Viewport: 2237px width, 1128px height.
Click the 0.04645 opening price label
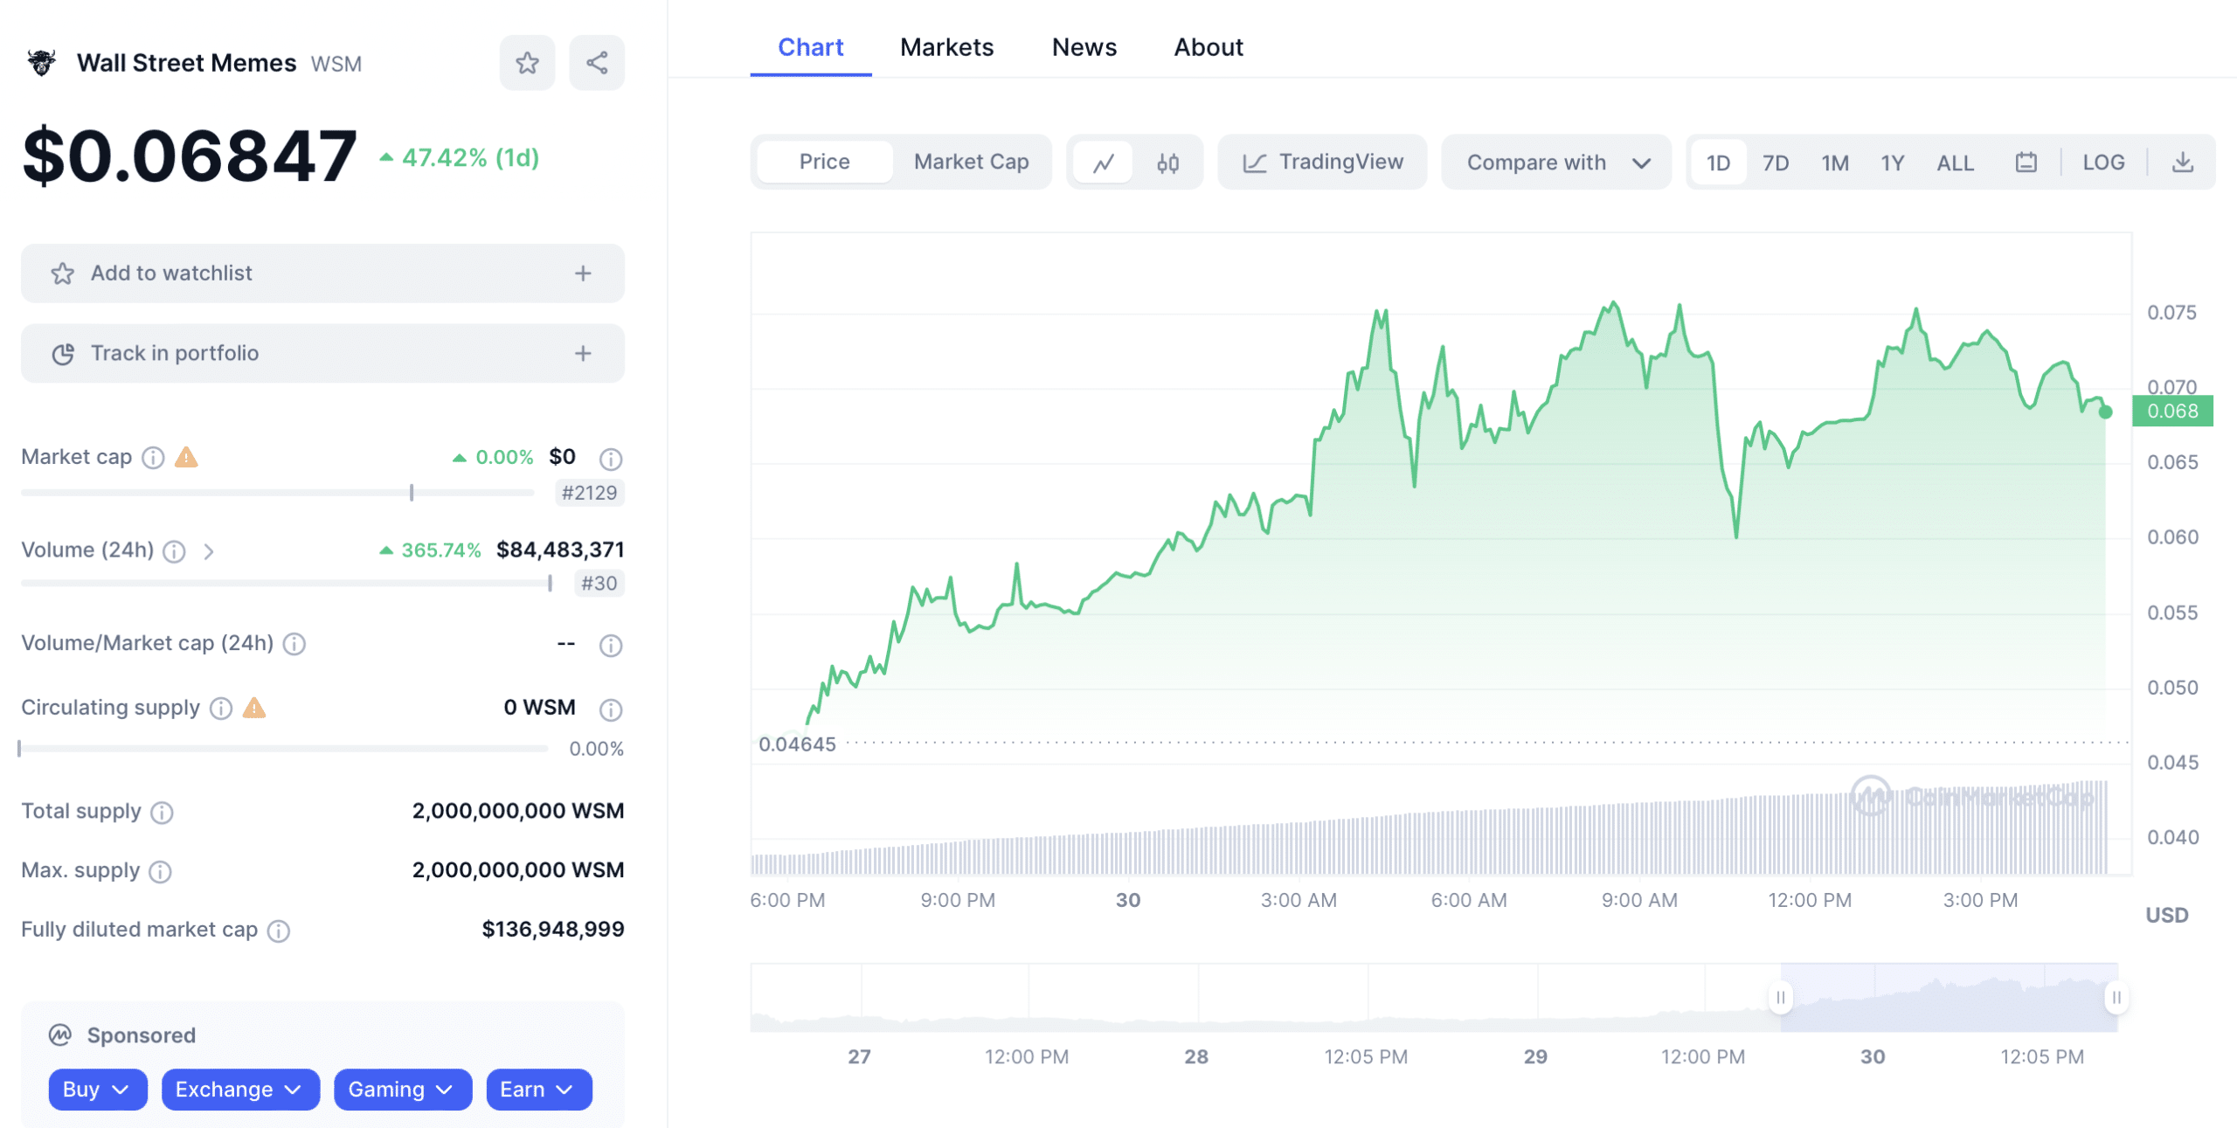coord(797,744)
